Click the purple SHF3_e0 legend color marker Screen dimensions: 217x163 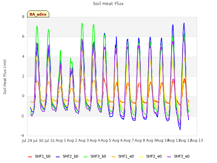click(169, 157)
